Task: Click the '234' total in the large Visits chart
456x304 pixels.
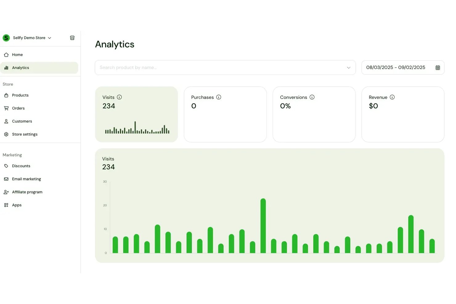Action: [x=108, y=167]
